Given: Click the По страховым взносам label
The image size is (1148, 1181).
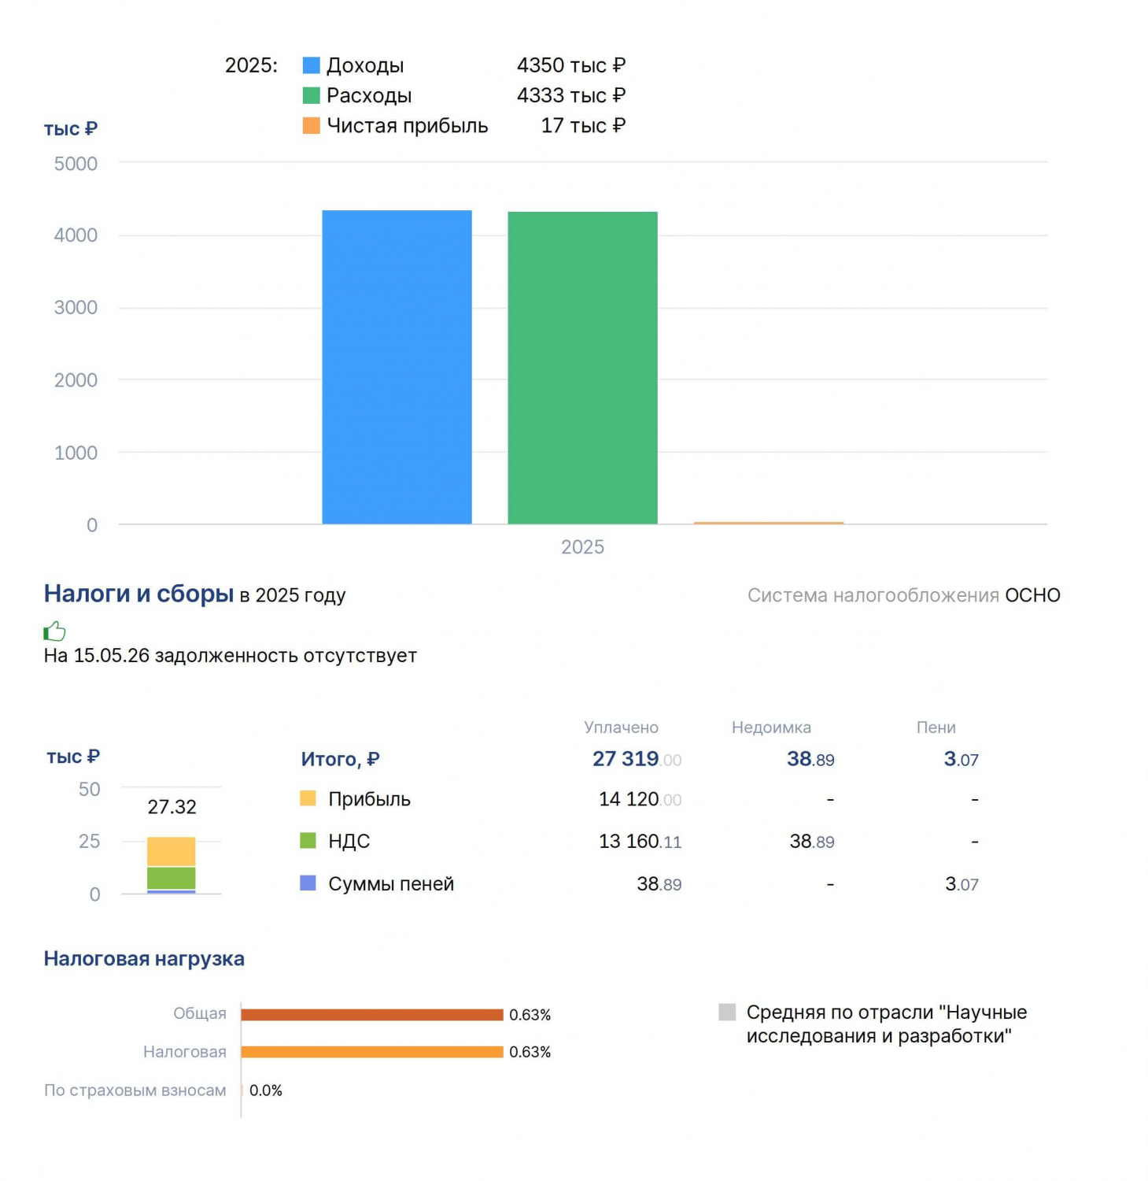Looking at the screenshot, I should point(135,1090).
